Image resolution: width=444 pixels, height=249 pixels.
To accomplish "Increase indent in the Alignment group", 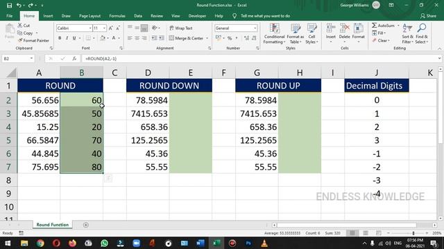I will [162, 38].
